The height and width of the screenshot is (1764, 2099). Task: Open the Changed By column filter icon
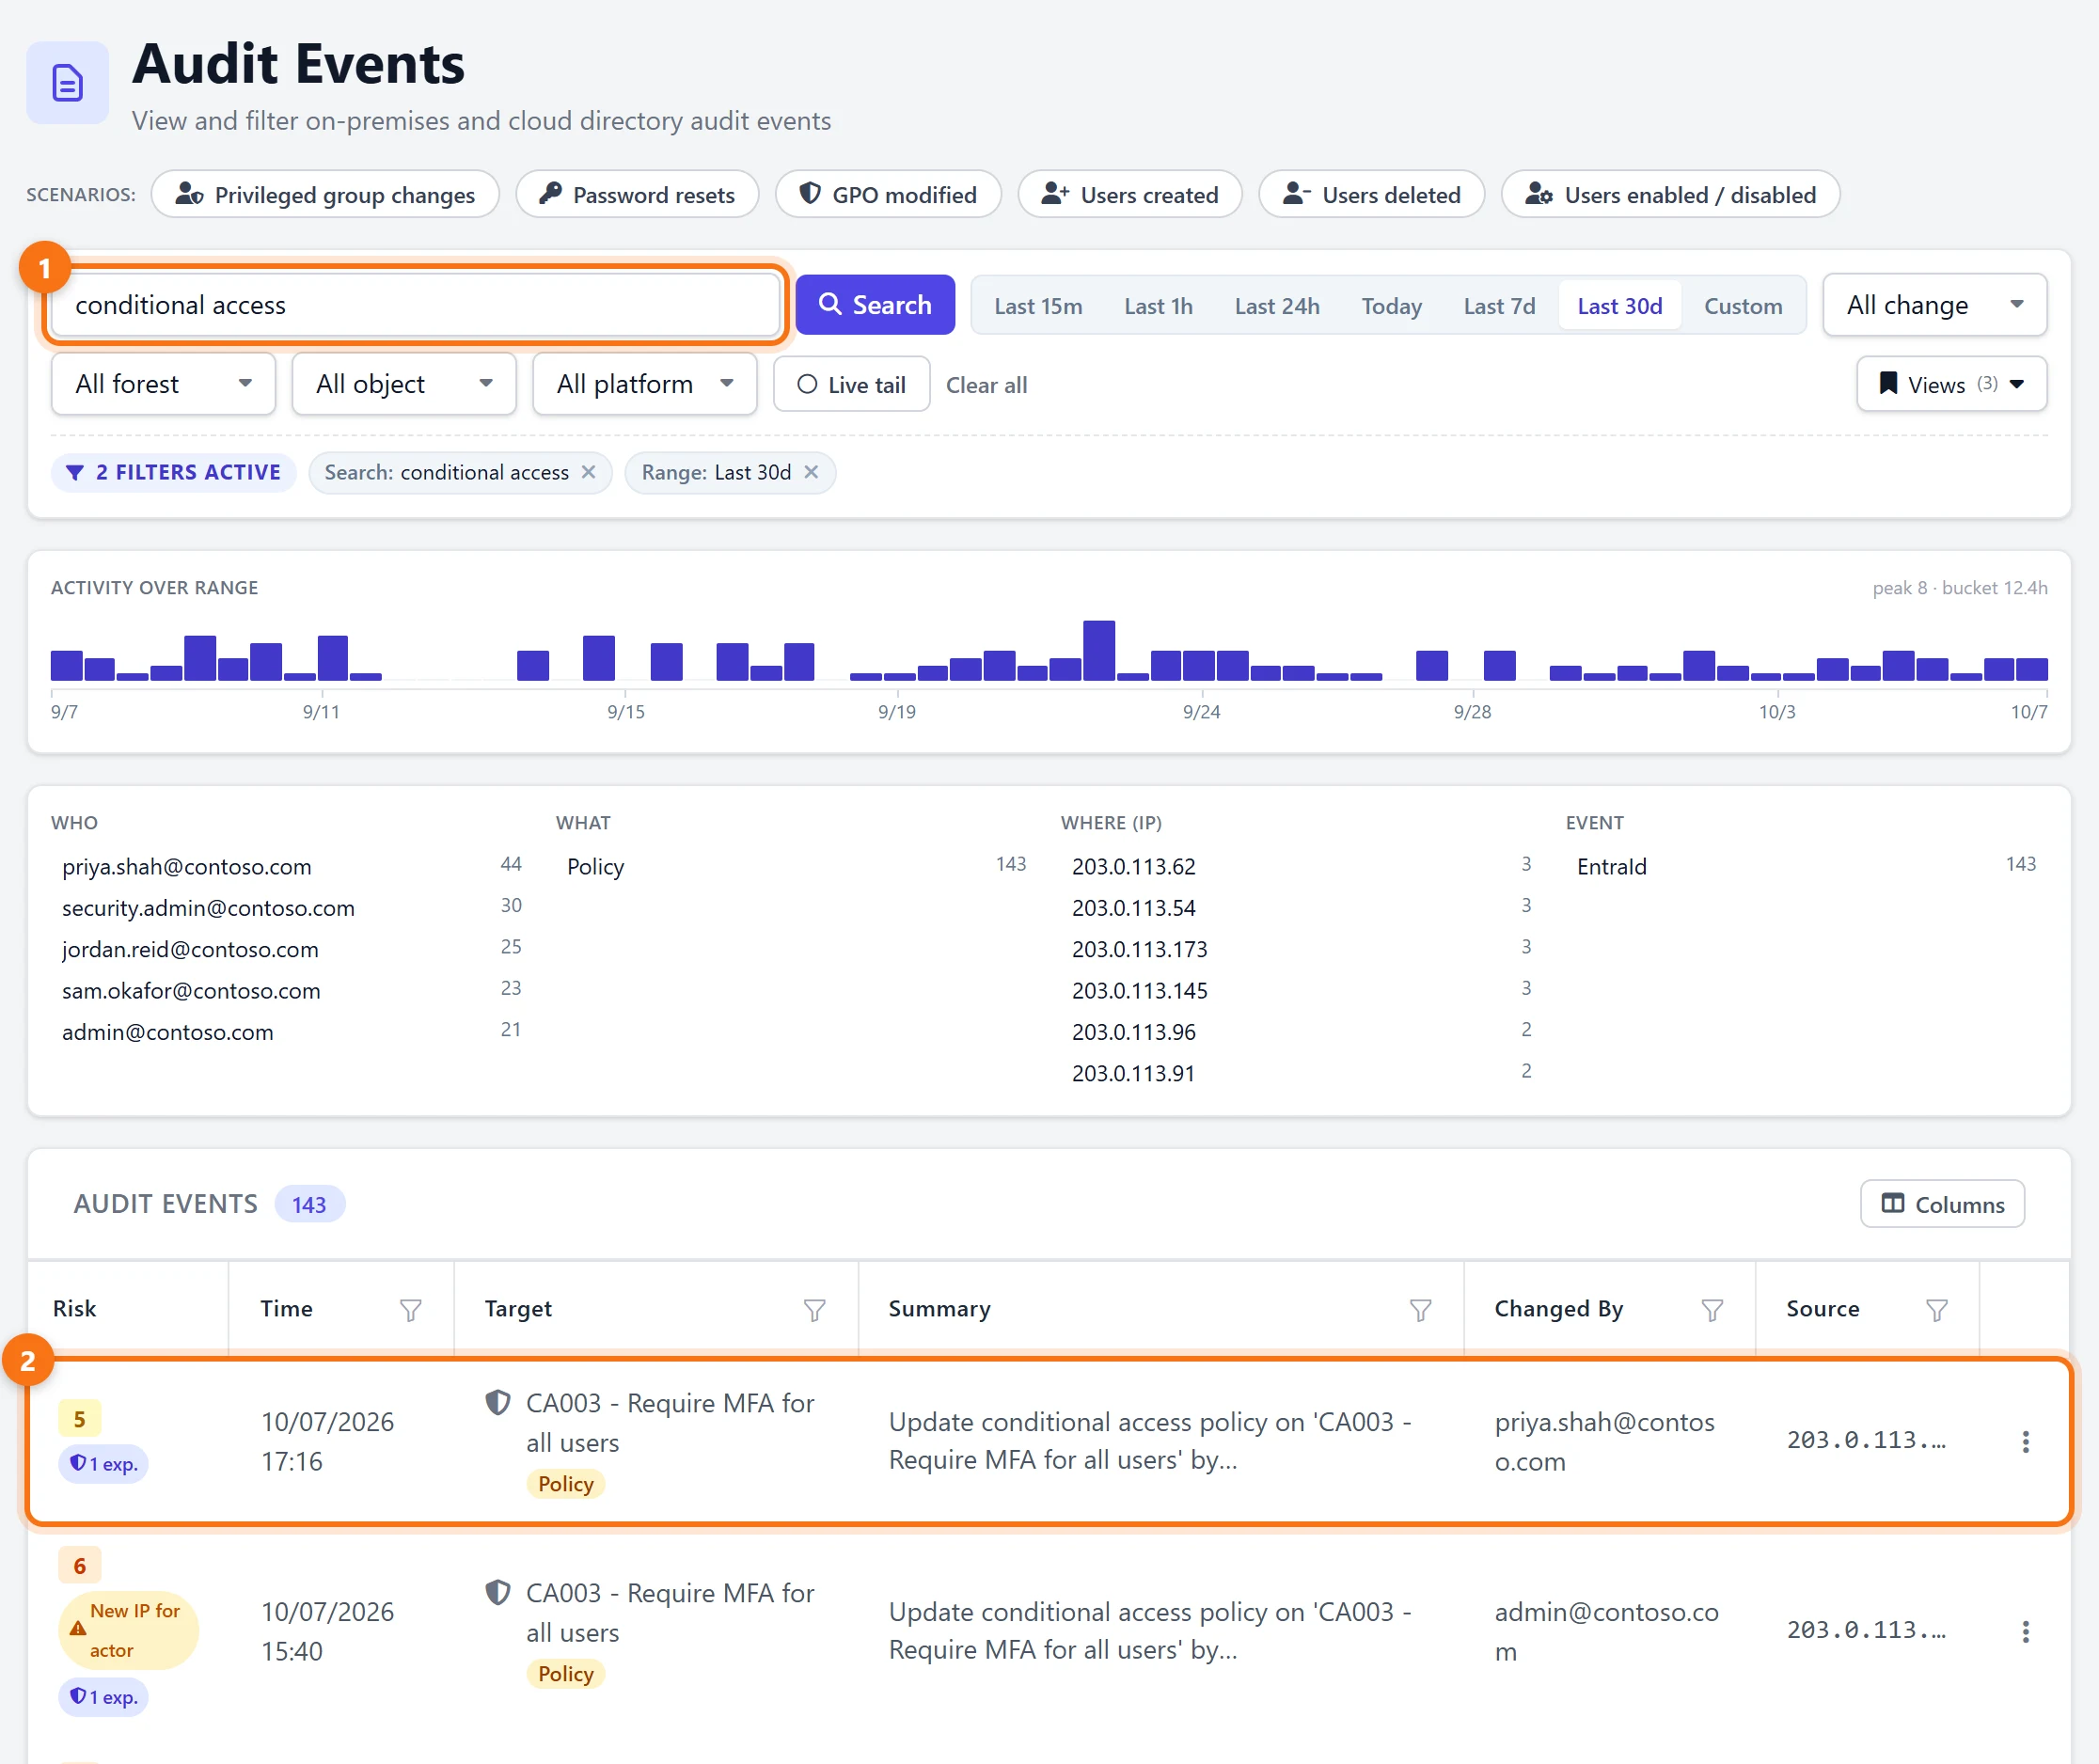[1712, 1309]
